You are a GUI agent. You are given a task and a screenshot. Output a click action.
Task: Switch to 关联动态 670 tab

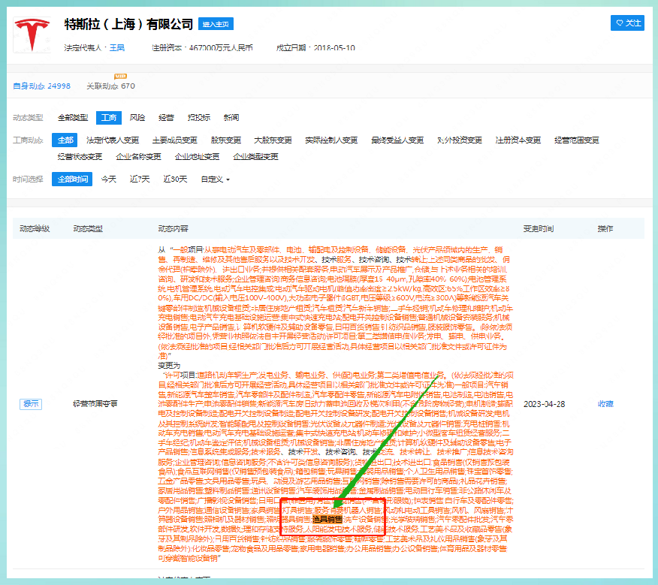click(x=110, y=86)
